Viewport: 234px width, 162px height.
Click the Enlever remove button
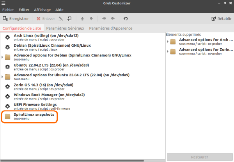(x=46, y=18)
